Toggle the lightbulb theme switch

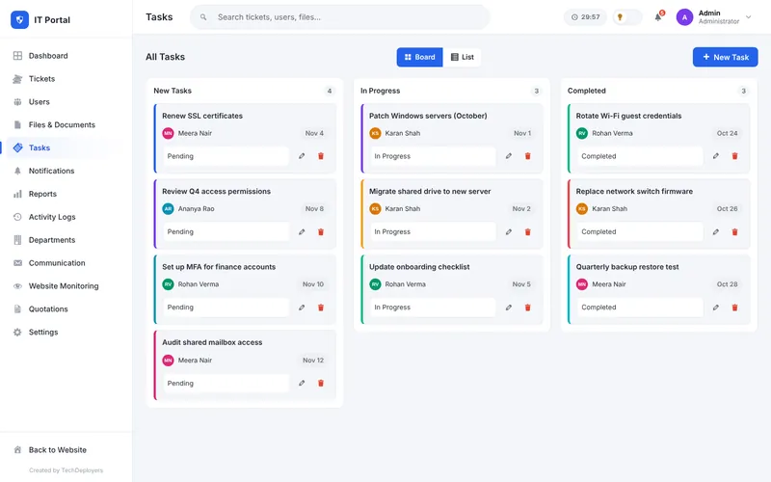pyautogui.click(x=627, y=17)
